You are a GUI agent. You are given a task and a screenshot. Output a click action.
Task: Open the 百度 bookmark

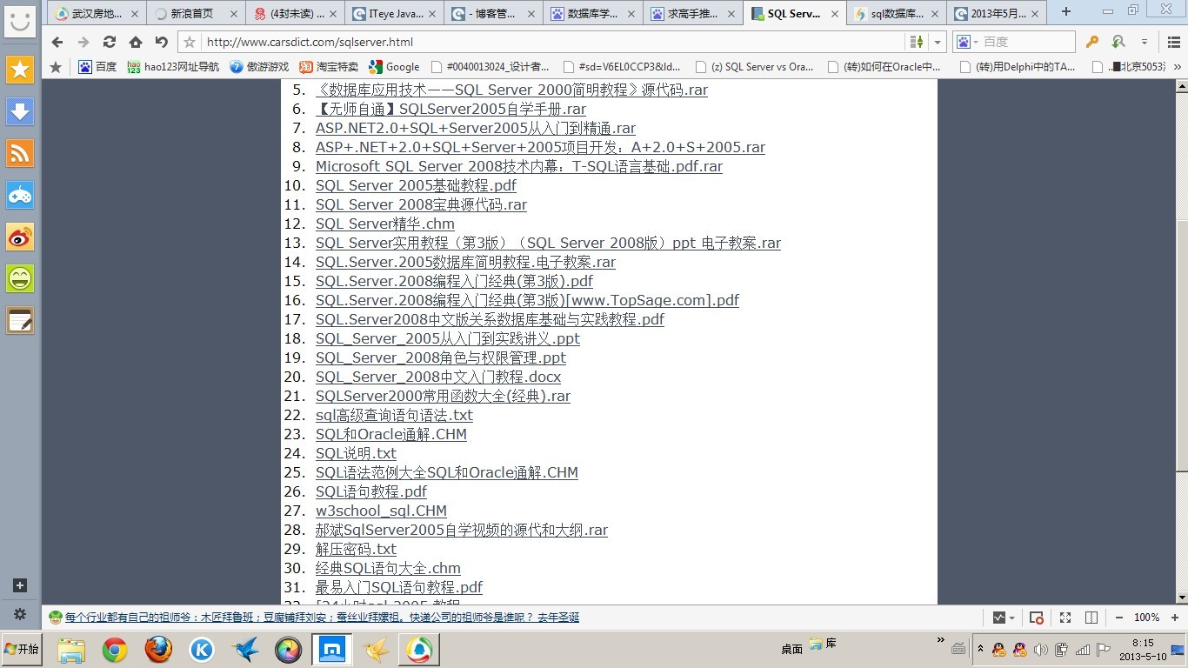97,66
